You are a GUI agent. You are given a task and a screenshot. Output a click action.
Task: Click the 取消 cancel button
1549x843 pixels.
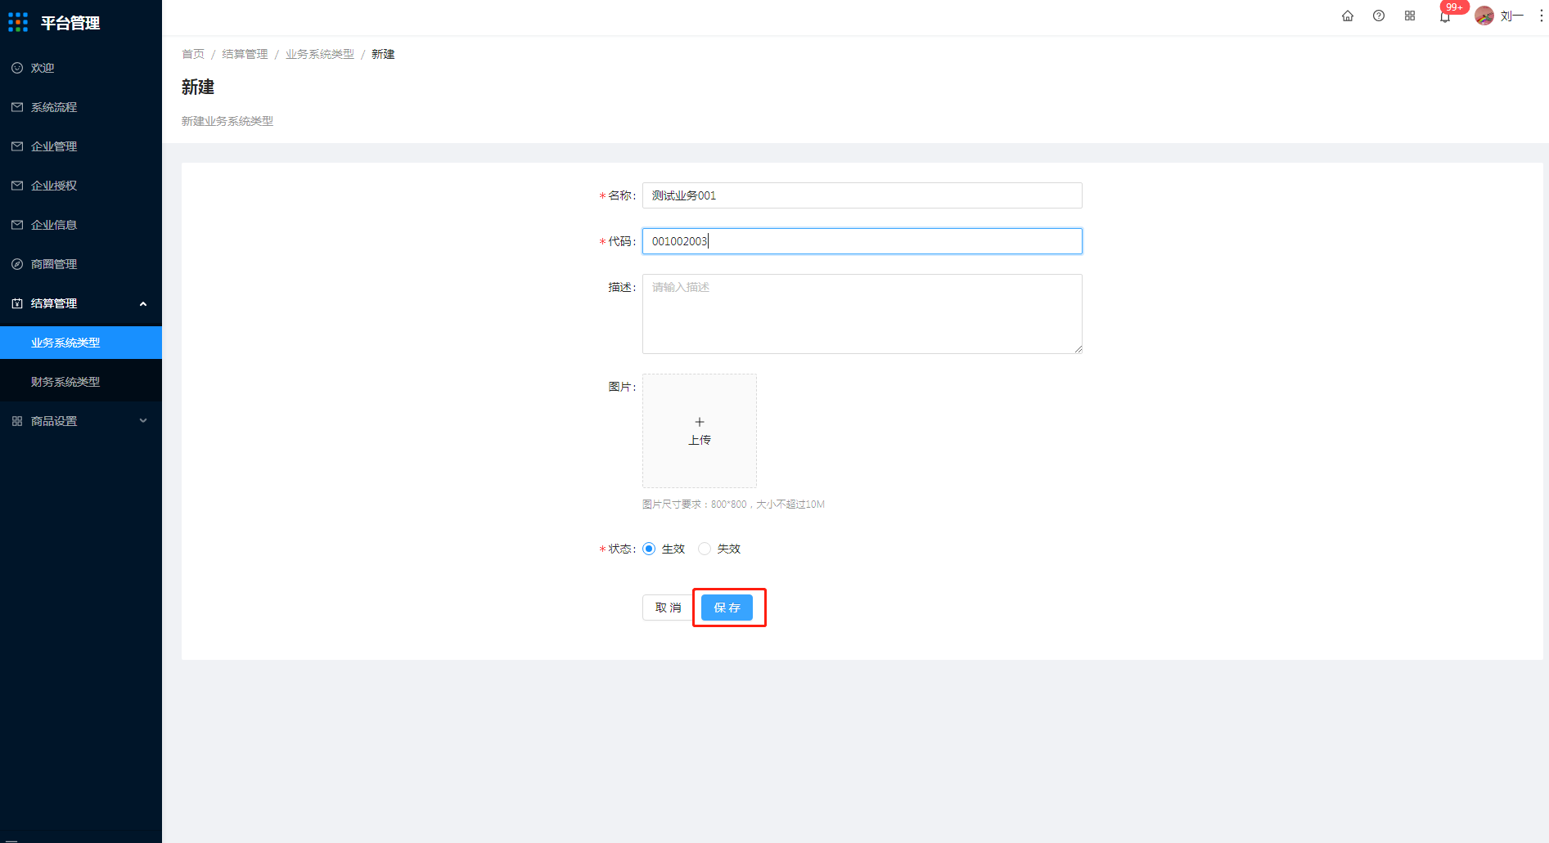(668, 608)
